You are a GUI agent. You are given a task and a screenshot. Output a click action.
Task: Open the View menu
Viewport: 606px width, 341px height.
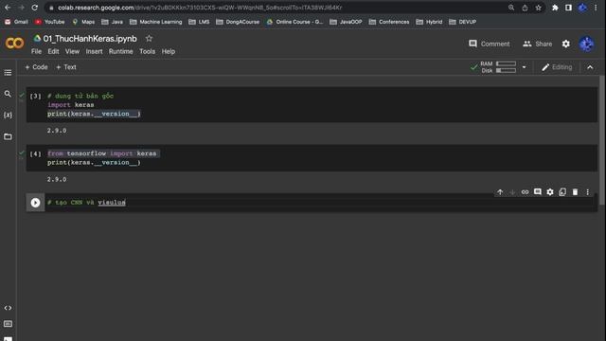72,51
